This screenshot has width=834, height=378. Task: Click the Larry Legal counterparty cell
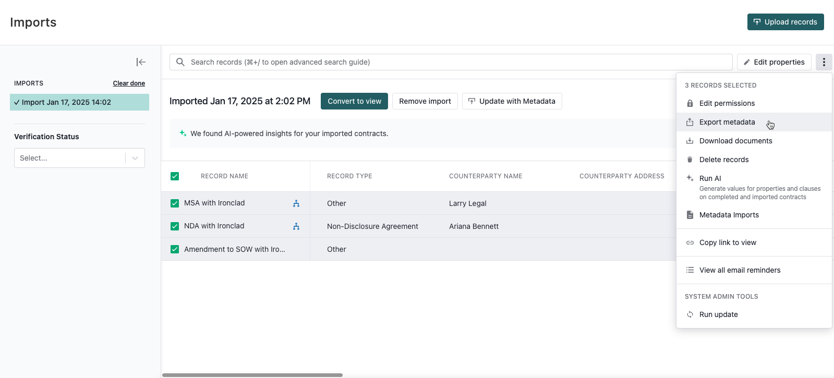point(467,203)
